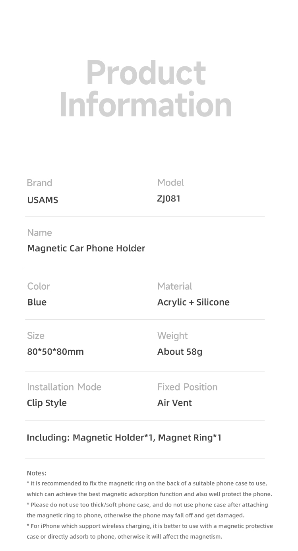Click the 80*50*80mm size value
Image resolution: width=298 pixels, height=551 pixels.
tap(55, 352)
